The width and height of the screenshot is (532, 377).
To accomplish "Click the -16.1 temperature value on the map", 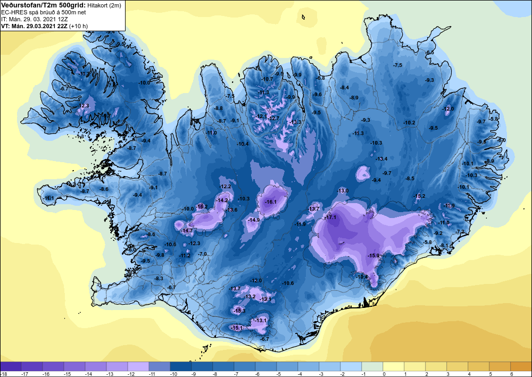I will click(x=271, y=202).
